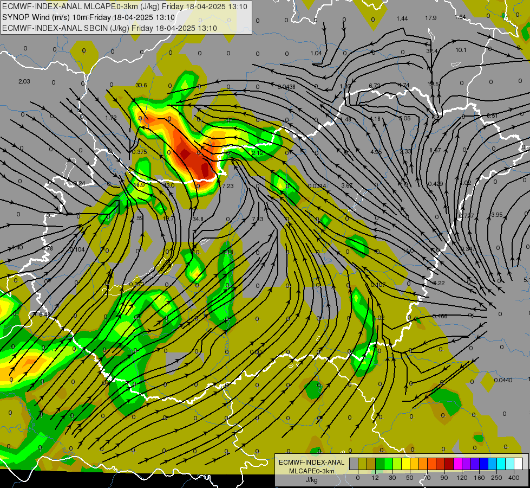530x488 pixels.
Task: Click the map value 7.83
Action: tap(258, 219)
